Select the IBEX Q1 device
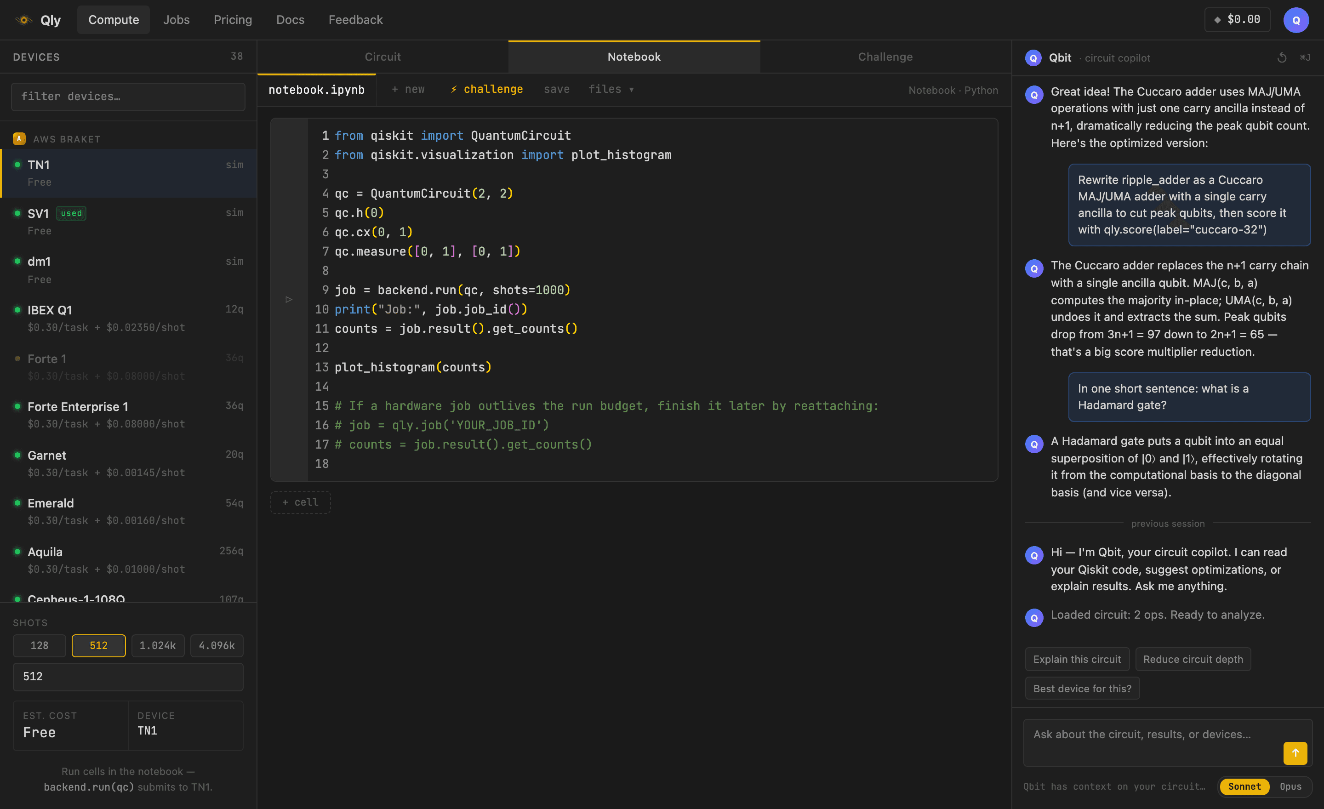 coord(128,318)
